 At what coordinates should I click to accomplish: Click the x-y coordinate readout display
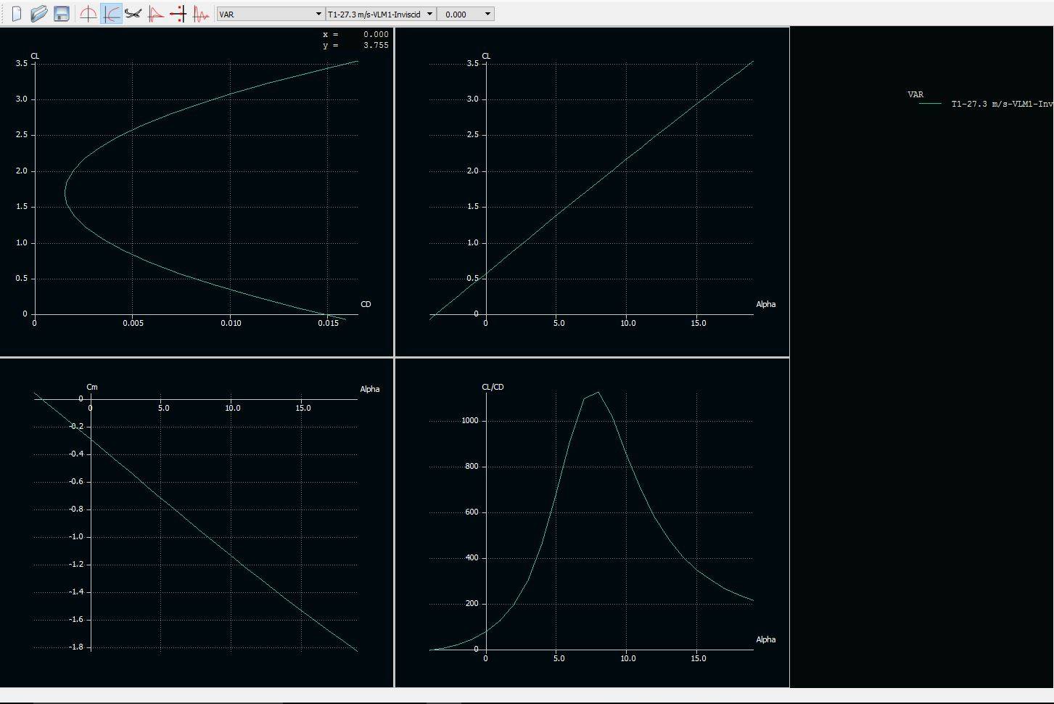(x=355, y=39)
